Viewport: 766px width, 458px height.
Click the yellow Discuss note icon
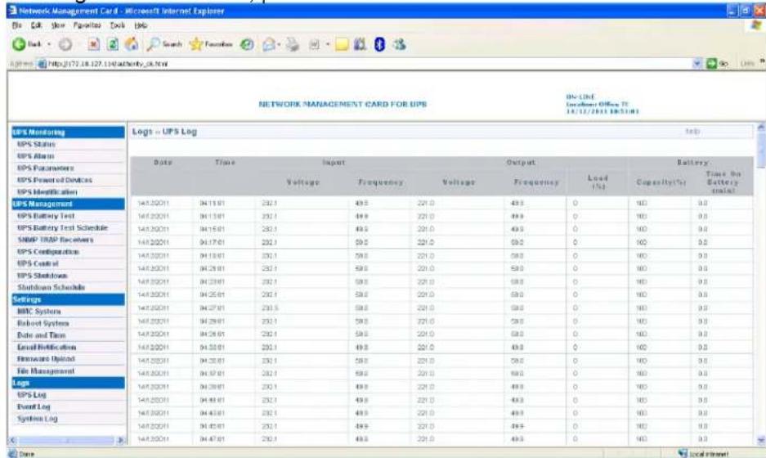342,44
